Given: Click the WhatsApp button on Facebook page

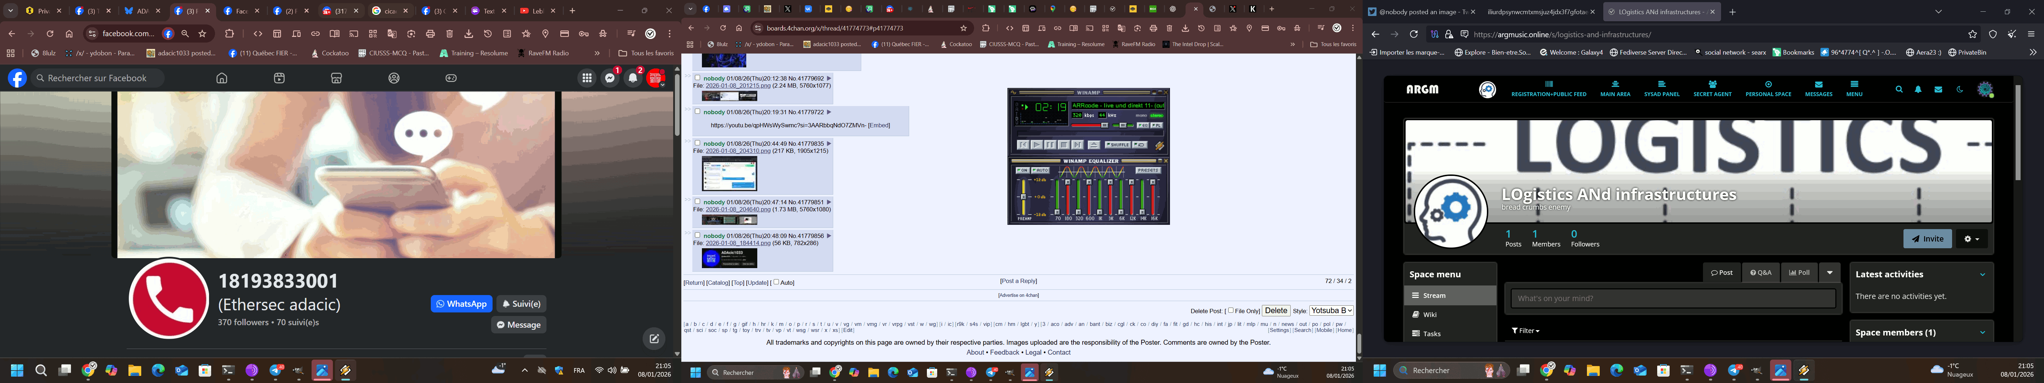Looking at the screenshot, I should pyautogui.click(x=461, y=304).
